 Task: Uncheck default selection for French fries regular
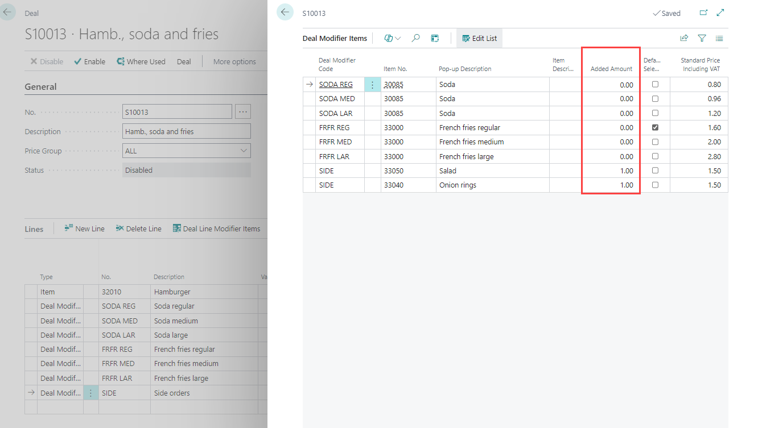click(x=655, y=128)
